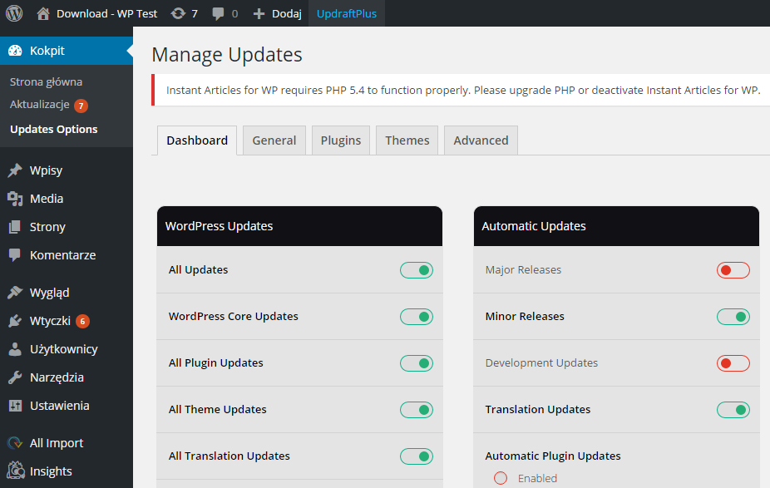
Task: Open the Ustawienia menu label
Action: pos(59,406)
